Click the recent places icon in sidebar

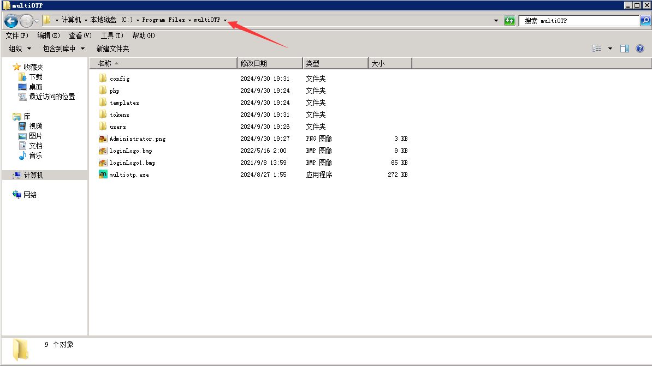click(22, 97)
